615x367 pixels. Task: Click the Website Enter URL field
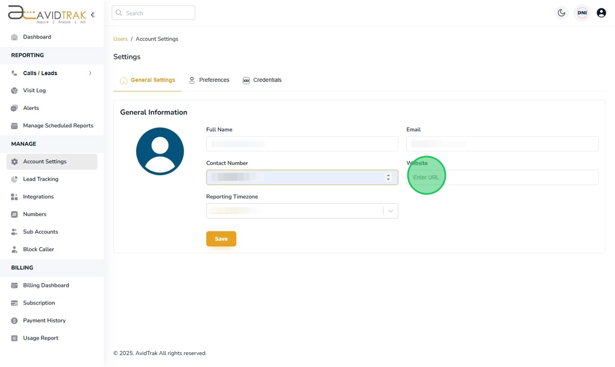(x=502, y=177)
